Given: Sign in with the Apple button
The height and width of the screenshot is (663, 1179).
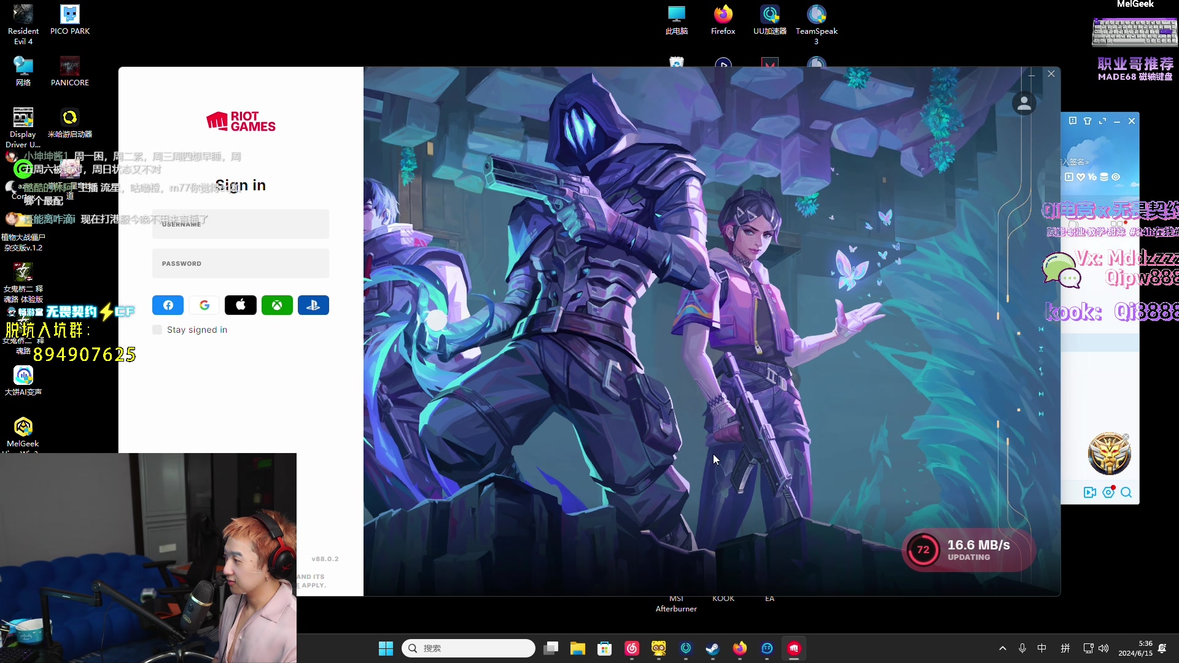Looking at the screenshot, I should pos(241,305).
